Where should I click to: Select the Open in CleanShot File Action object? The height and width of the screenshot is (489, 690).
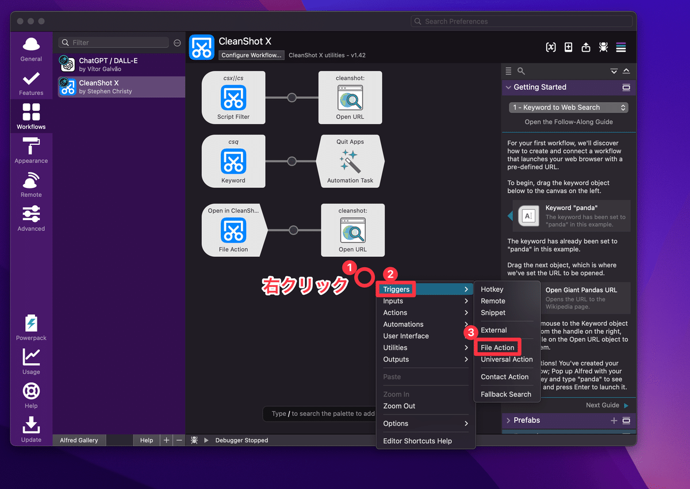[233, 230]
